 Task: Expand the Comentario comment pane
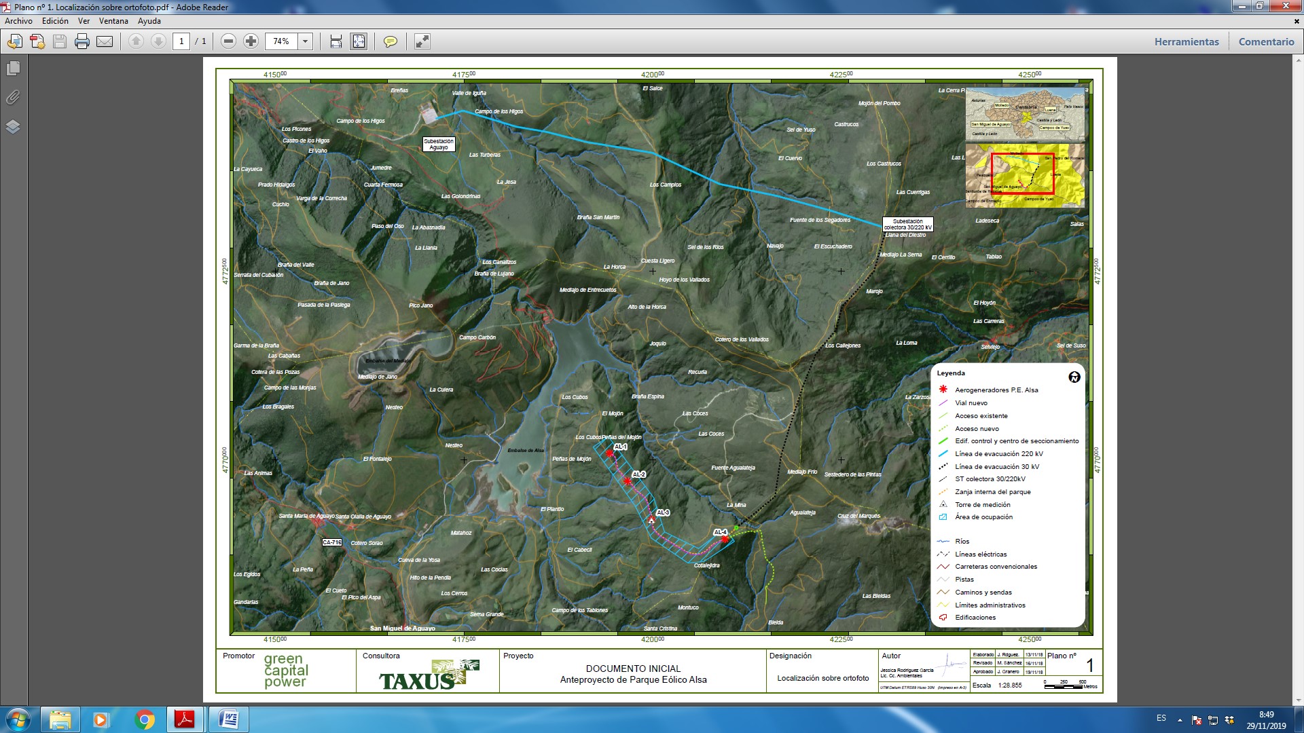point(1266,41)
